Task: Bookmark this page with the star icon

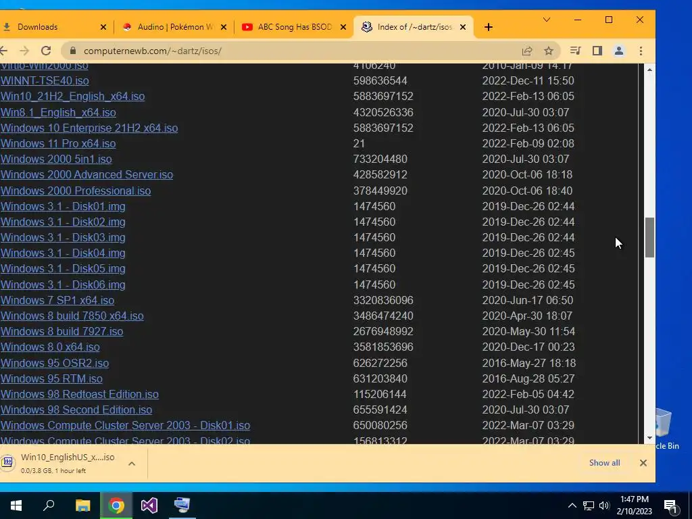Action: point(549,51)
